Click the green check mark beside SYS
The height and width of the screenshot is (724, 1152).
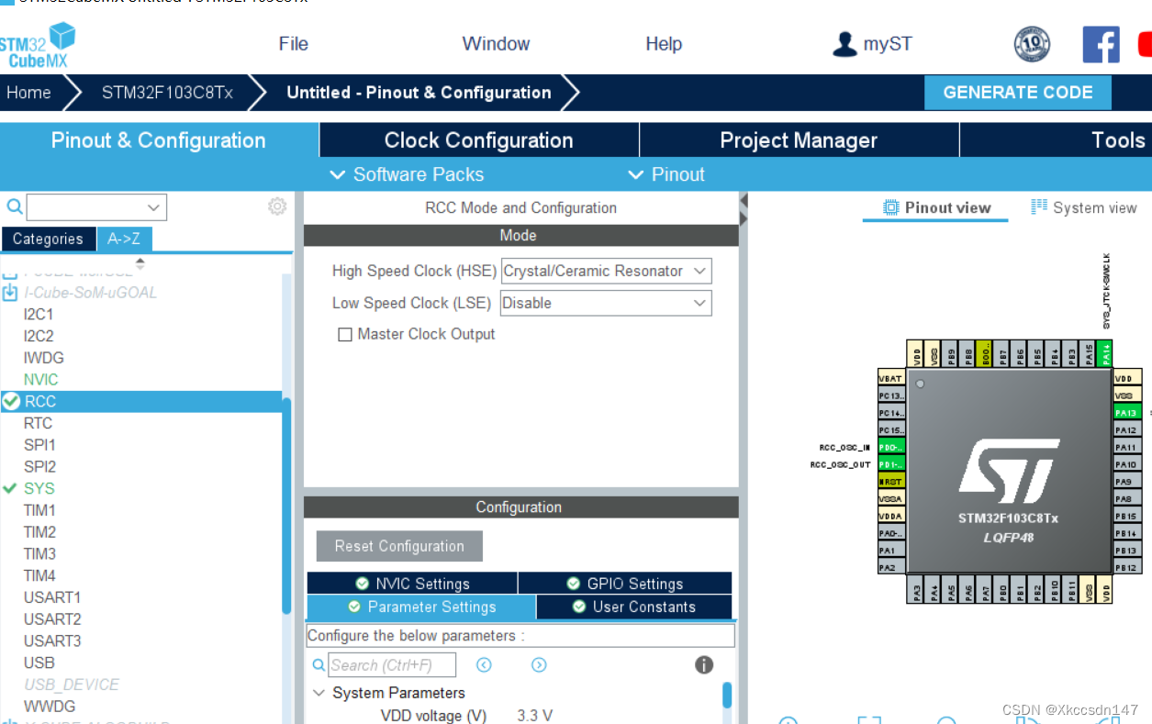click(x=11, y=488)
